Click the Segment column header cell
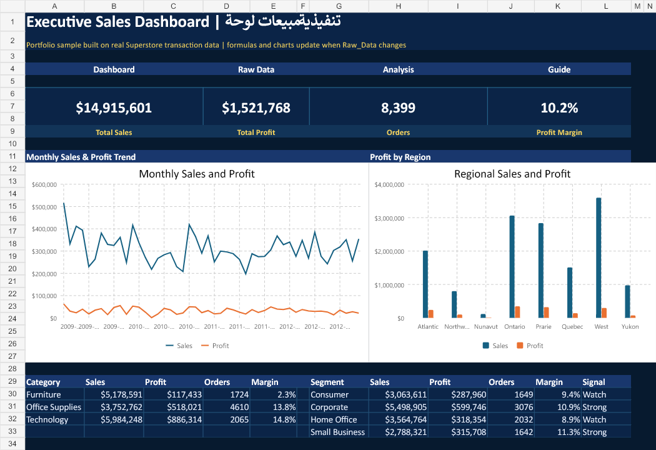656x450 pixels. point(339,382)
